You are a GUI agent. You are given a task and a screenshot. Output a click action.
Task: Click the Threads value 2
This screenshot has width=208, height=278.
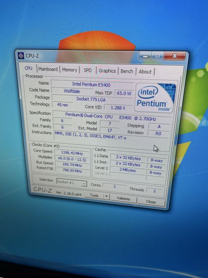(155, 191)
